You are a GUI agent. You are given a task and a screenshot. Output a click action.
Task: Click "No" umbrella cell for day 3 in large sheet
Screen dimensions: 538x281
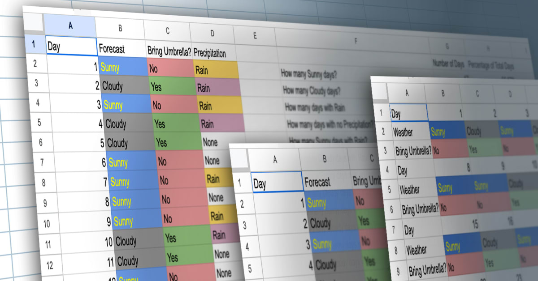click(174, 106)
